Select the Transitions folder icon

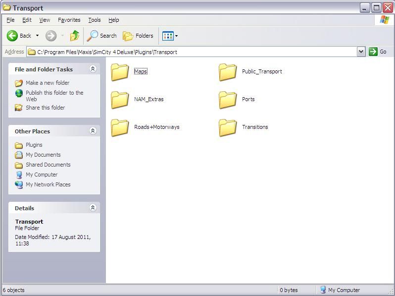click(228, 127)
